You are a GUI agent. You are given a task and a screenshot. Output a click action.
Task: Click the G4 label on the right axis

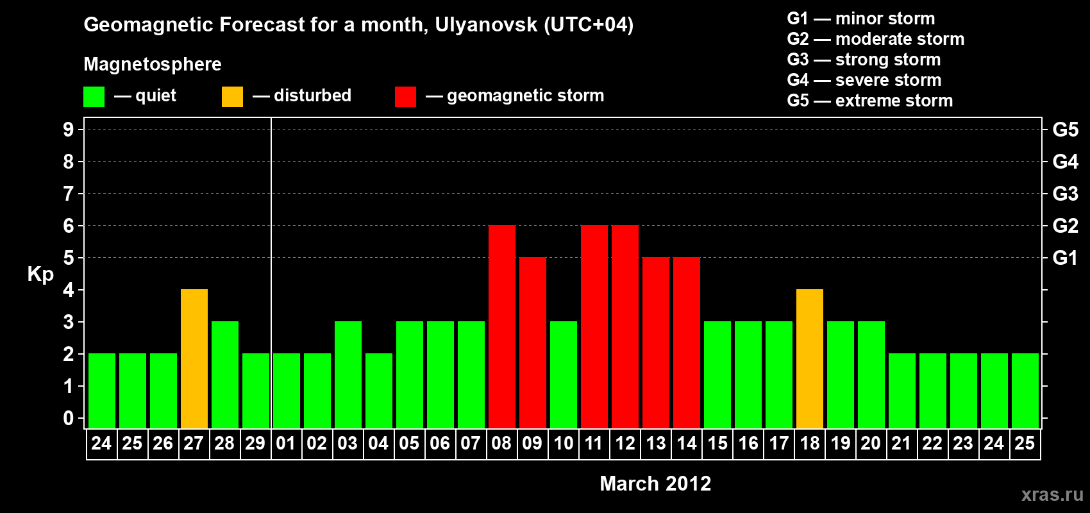click(x=1066, y=162)
